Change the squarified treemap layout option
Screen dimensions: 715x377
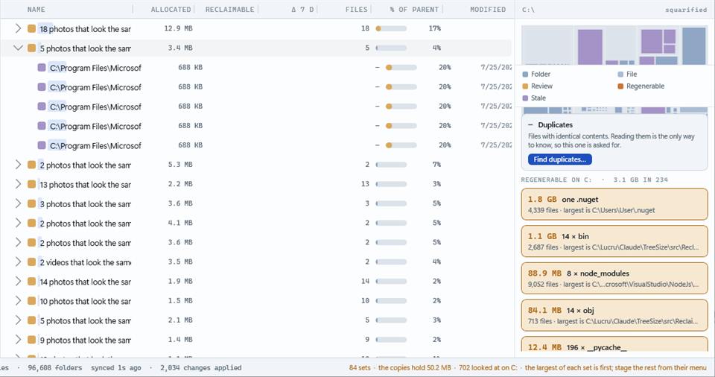click(686, 10)
